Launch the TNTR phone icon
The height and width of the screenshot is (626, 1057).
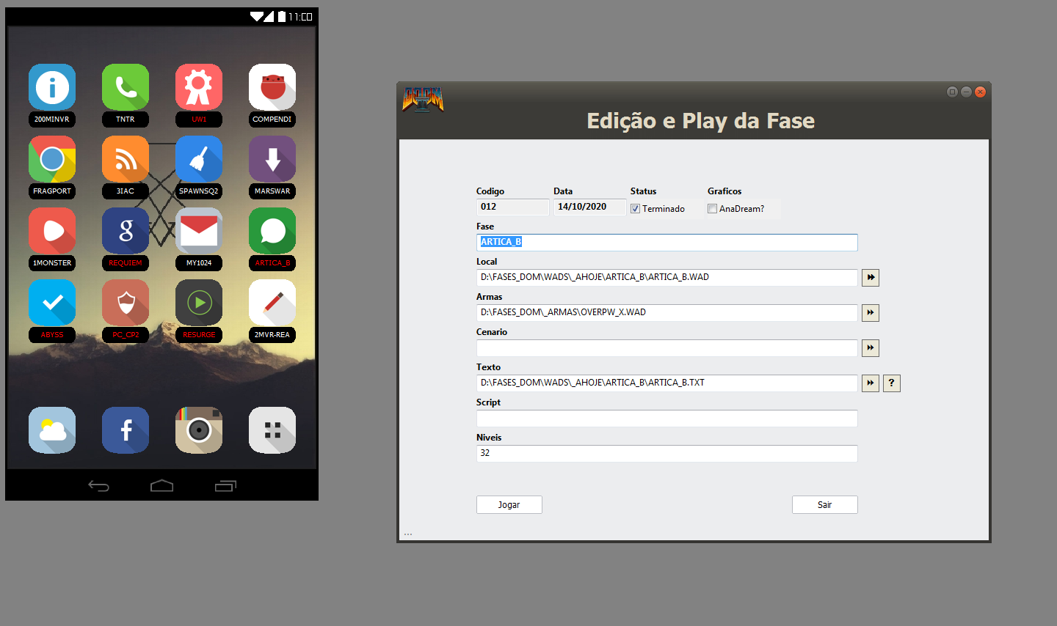click(x=126, y=87)
